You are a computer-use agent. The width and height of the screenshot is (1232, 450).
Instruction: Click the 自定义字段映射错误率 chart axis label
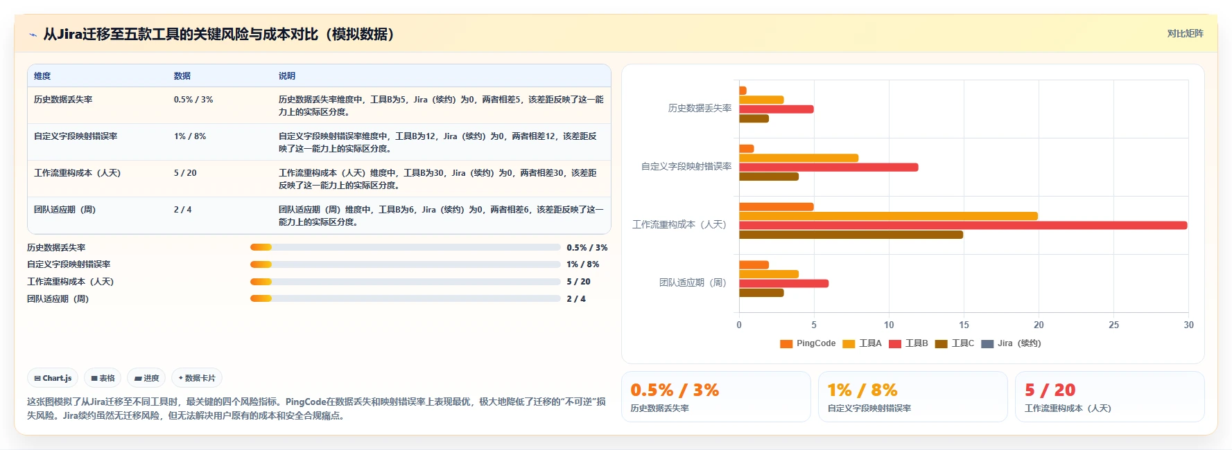click(686, 166)
